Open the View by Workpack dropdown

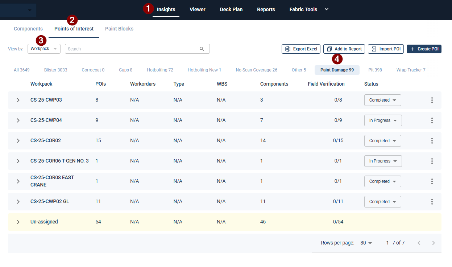point(44,49)
